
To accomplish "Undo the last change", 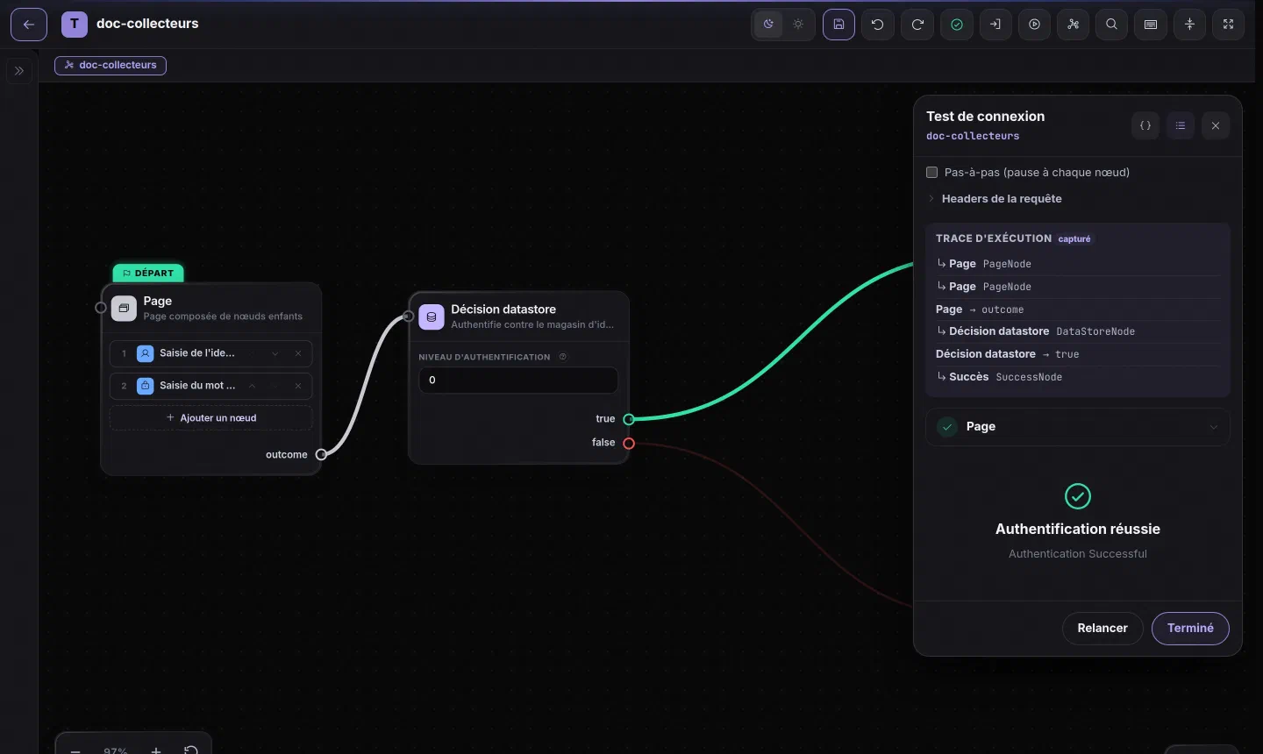I will click(x=878, y=25).
